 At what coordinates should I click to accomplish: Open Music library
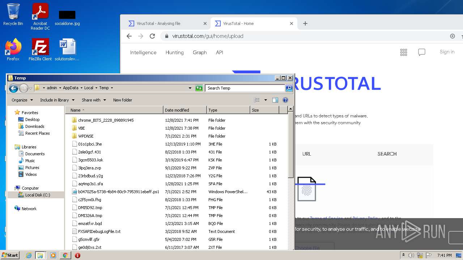[x=30, y=161]
